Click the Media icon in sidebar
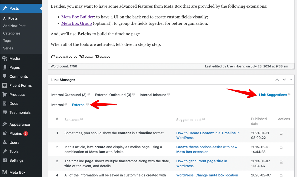 [x=5, y=58]
